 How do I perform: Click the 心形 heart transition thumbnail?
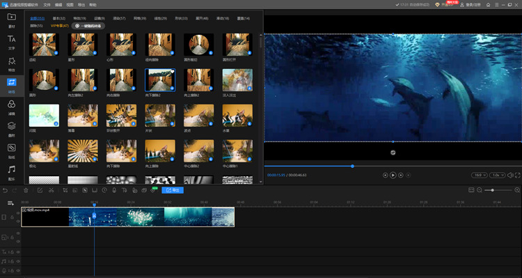(x=121, y=45)
